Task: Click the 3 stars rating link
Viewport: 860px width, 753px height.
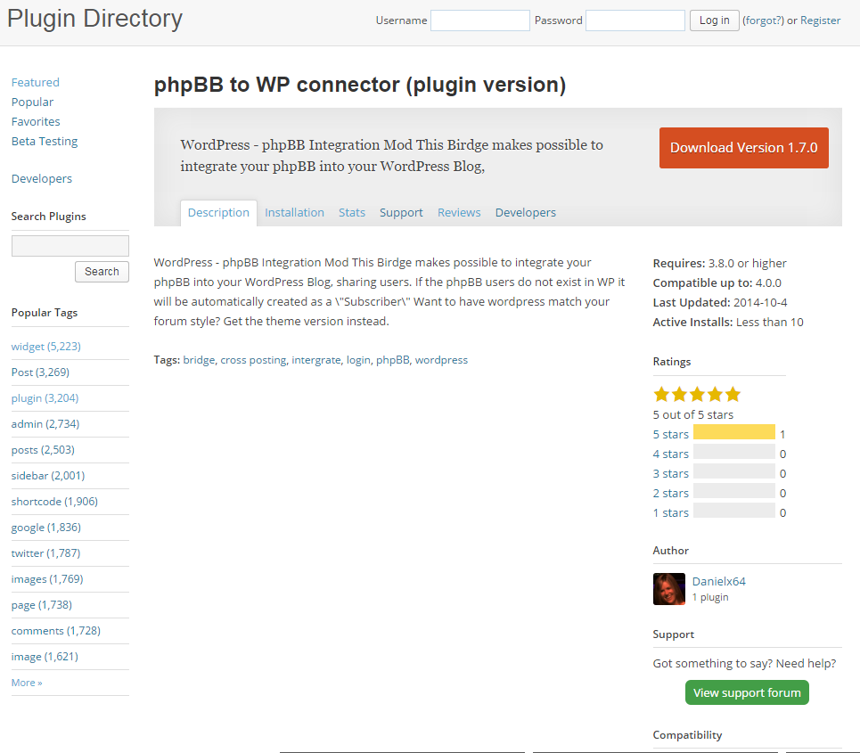Action: click(670, 474)
